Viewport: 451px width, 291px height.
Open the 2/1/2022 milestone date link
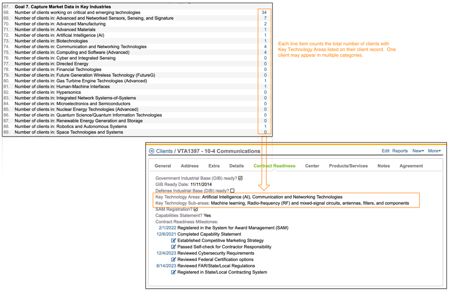[167, 228]
